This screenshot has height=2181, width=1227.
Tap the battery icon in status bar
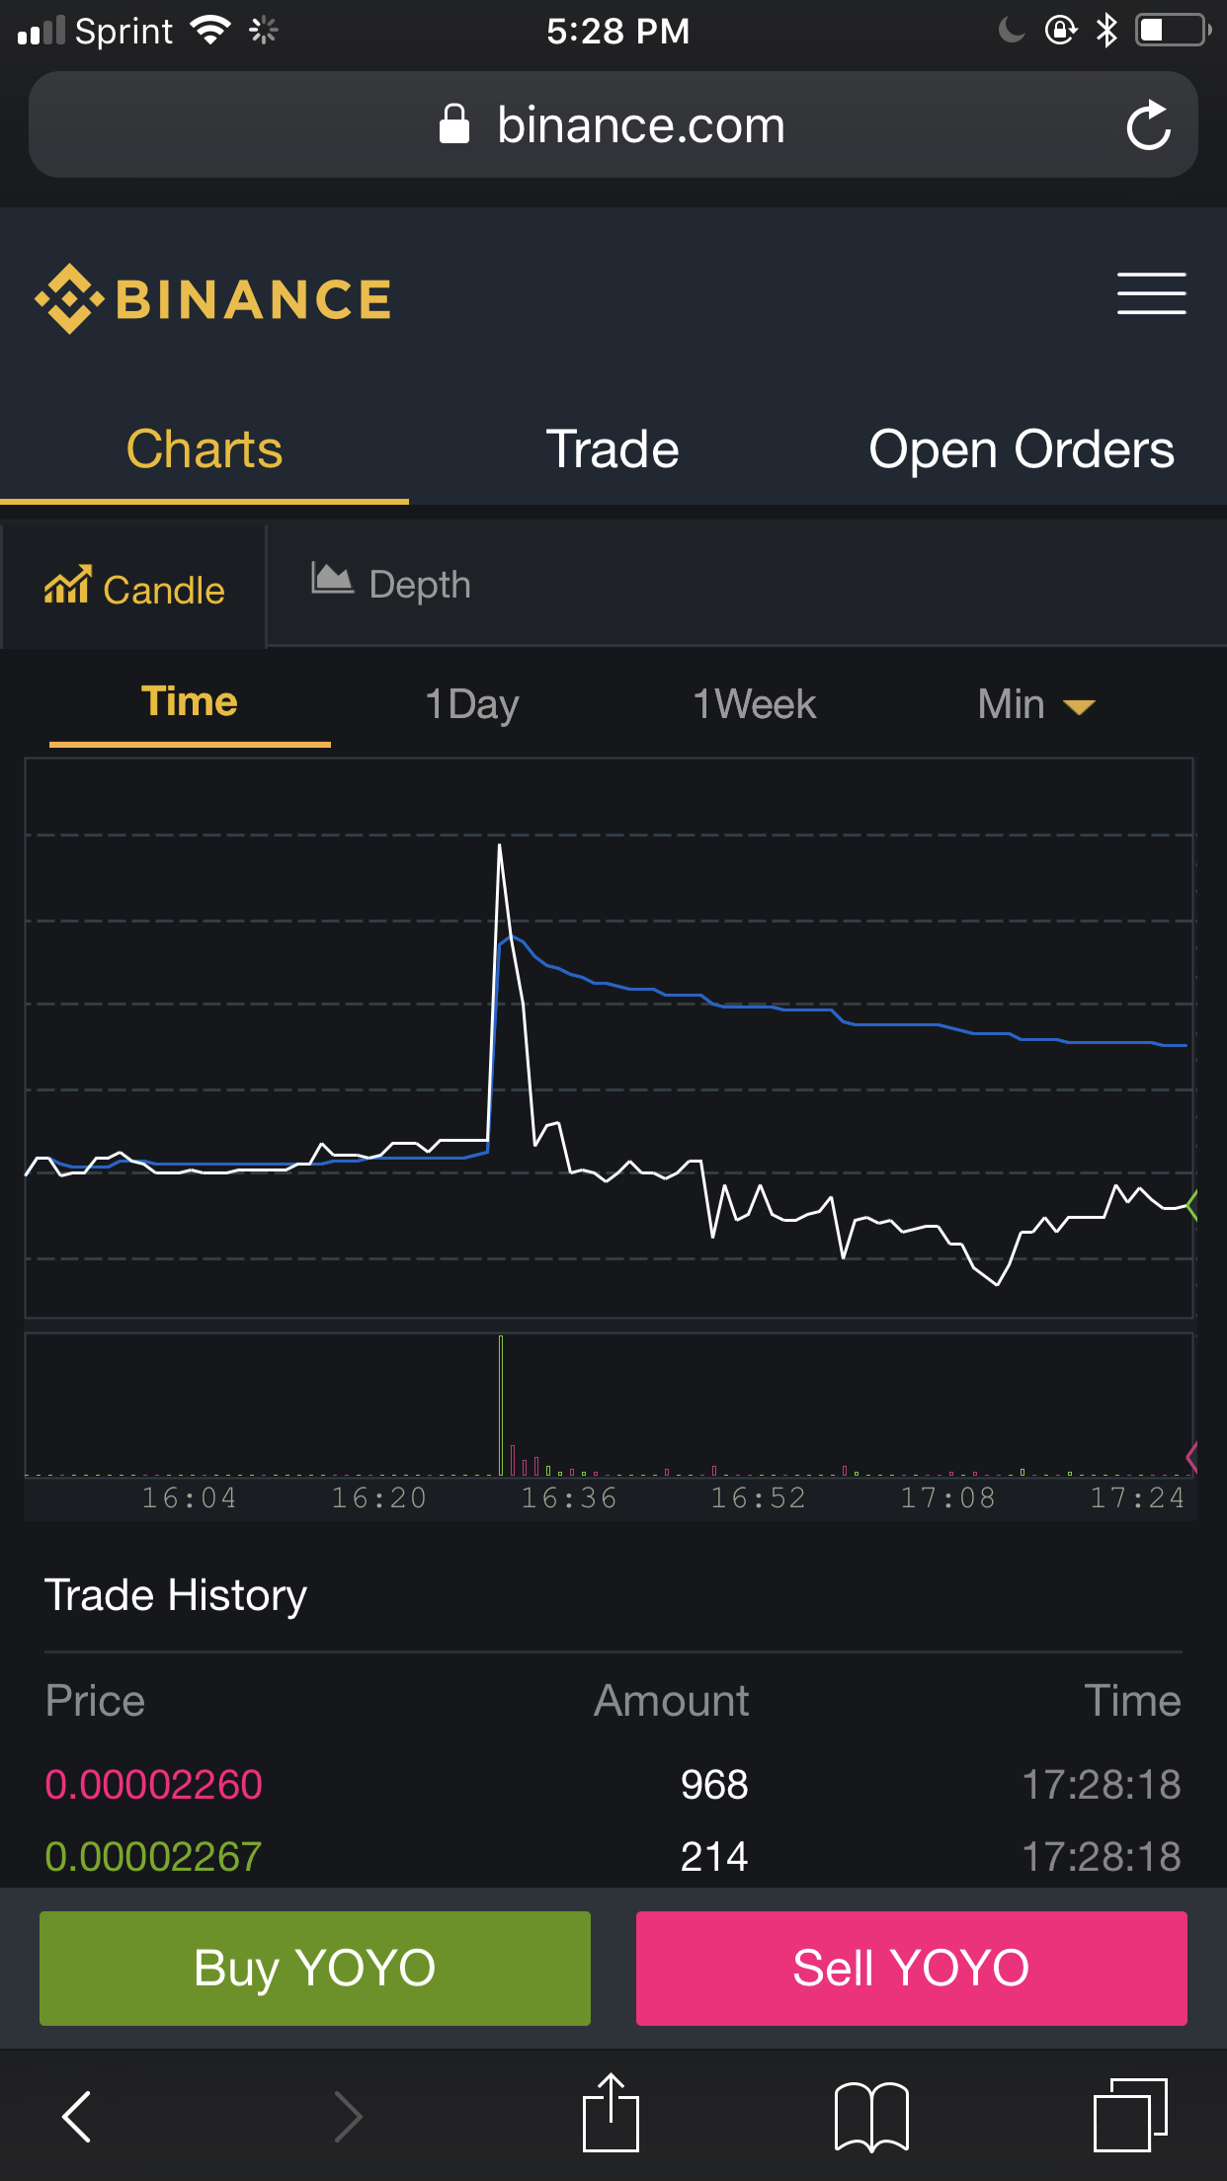coord(1173,30)
